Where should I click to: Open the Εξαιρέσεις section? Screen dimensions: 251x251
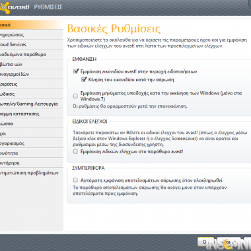pyautogui.click(x=31, y=84)
